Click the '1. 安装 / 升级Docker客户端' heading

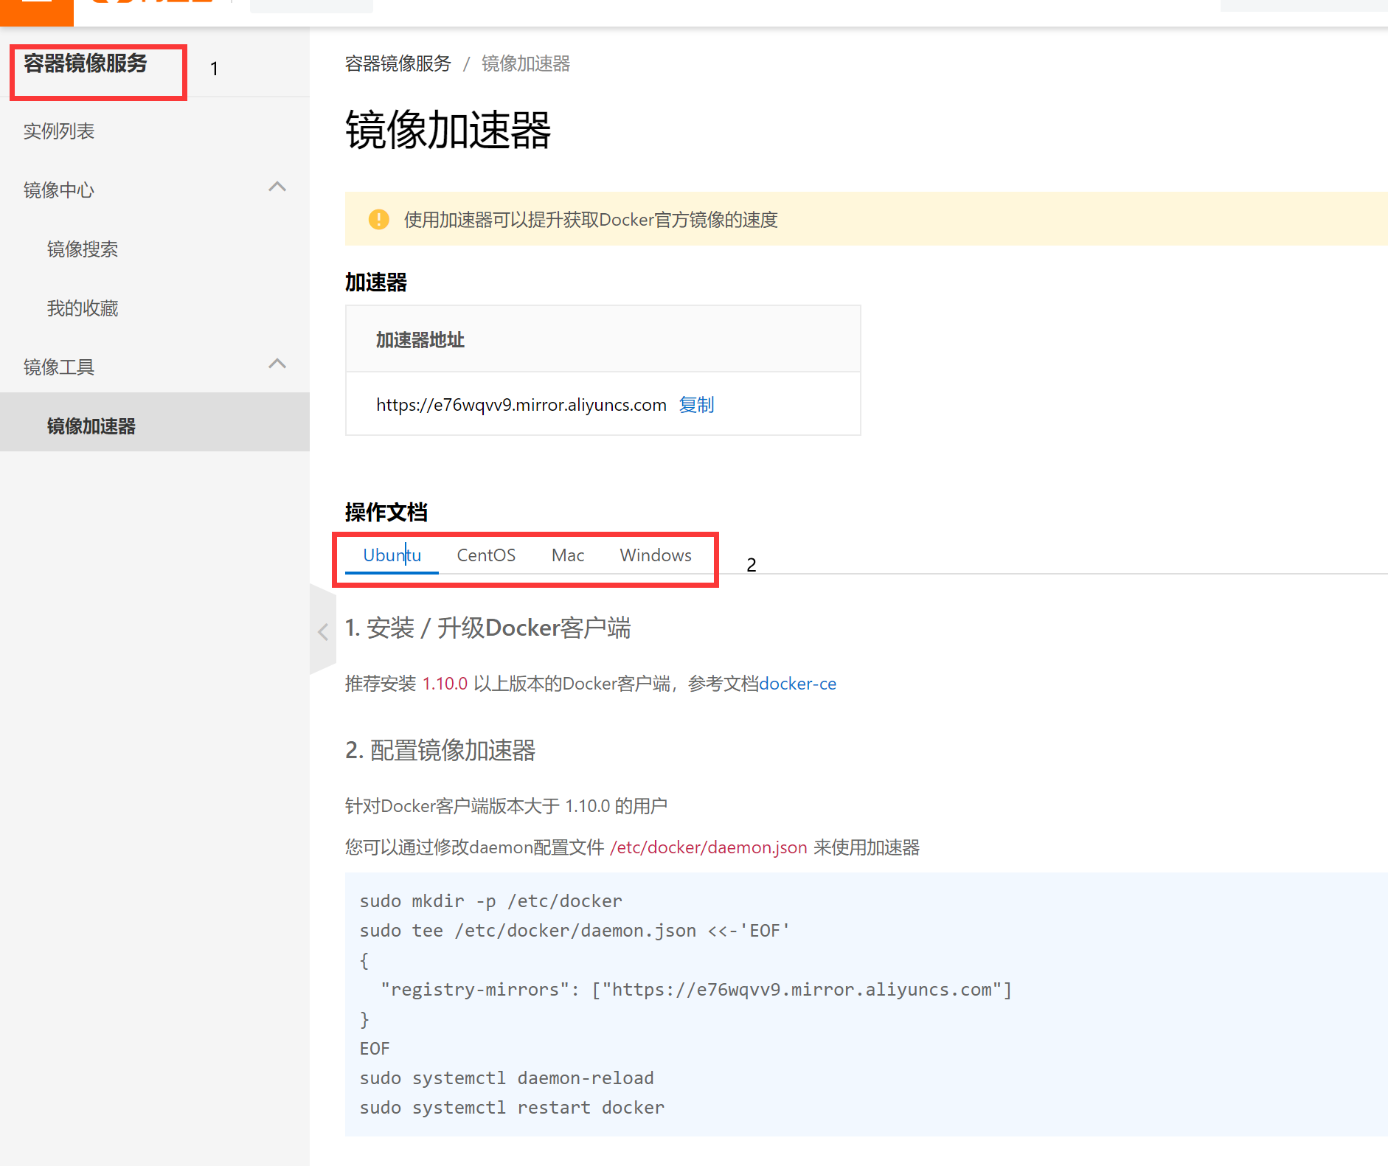(488, 628)
